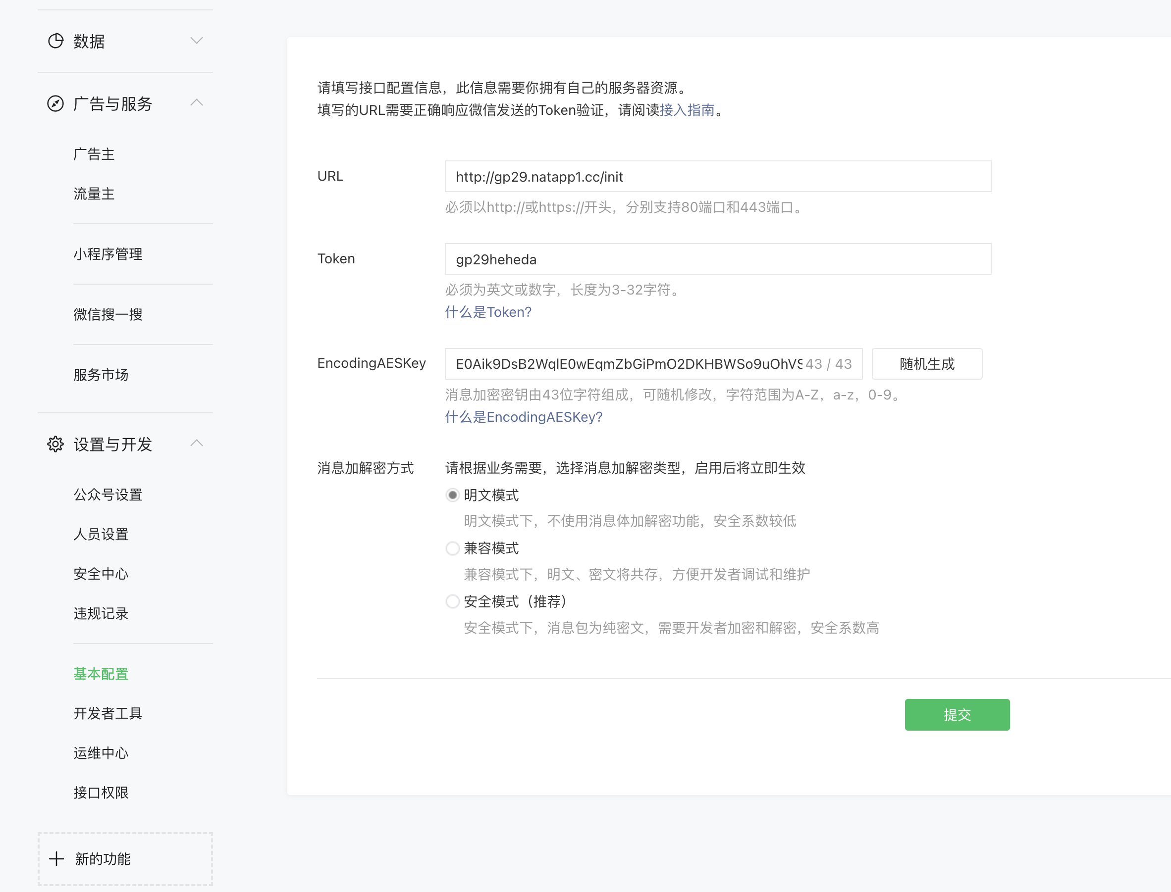Open 安全中心 in the sidebar

coord(101,574)
